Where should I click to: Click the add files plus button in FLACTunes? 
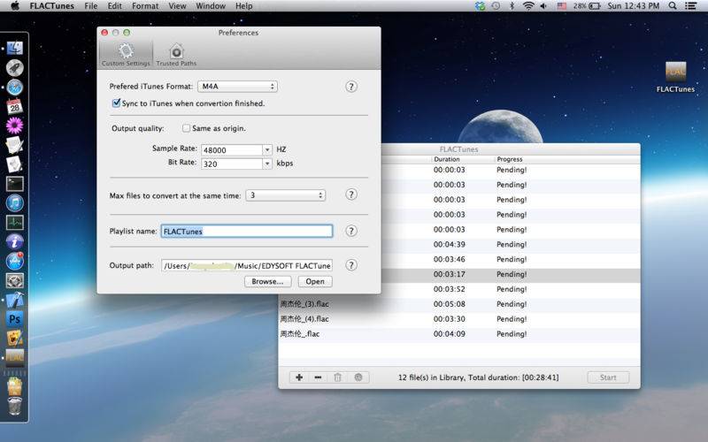tap(299, 377)
